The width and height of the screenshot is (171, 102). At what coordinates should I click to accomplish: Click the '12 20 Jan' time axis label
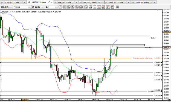(39, 100)
